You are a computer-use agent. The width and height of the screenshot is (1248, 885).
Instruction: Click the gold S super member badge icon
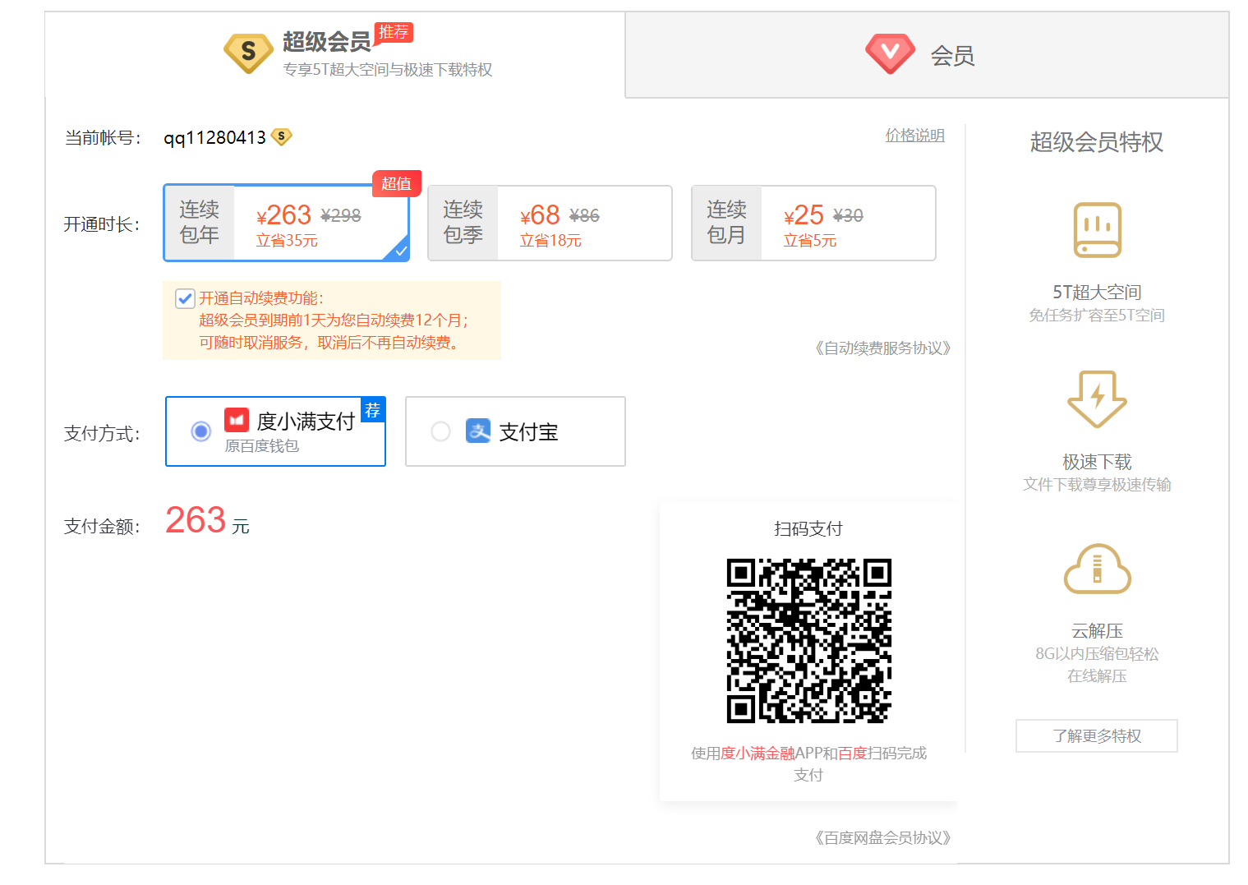[x=248, y=53]
